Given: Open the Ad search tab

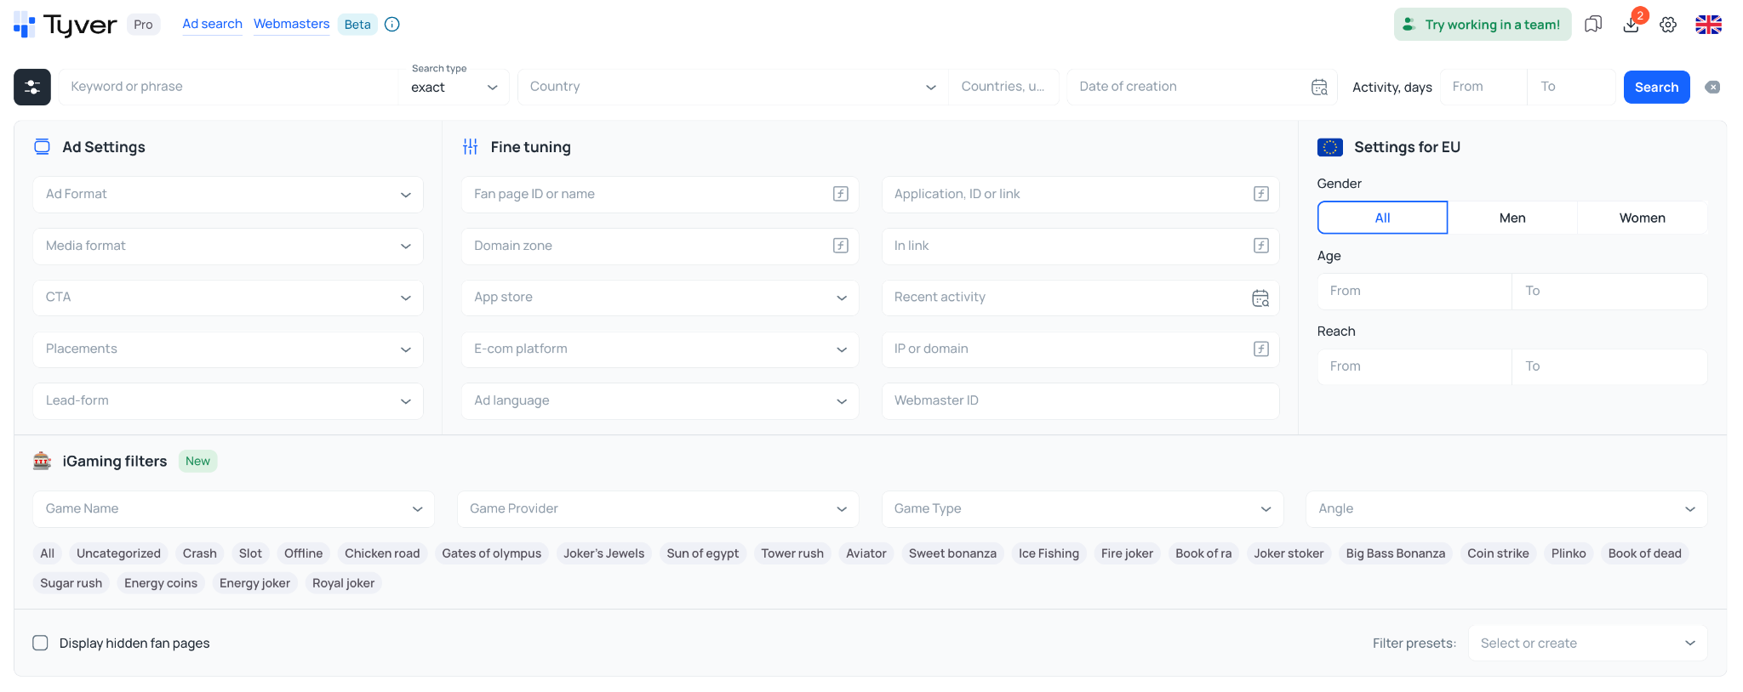Looking at the screenshot, I should [x=212, y=24].
